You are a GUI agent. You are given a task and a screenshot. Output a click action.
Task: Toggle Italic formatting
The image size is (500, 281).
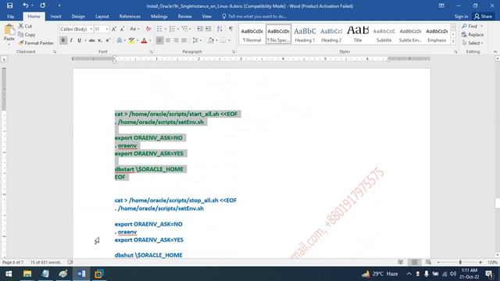(x=71, y=41)
